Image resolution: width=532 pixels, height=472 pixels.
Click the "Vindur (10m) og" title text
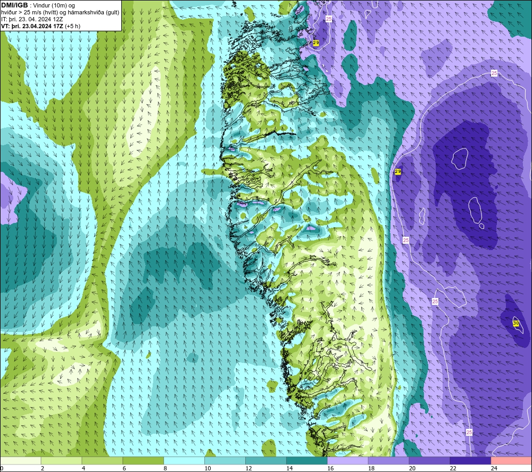click(54, 6)
